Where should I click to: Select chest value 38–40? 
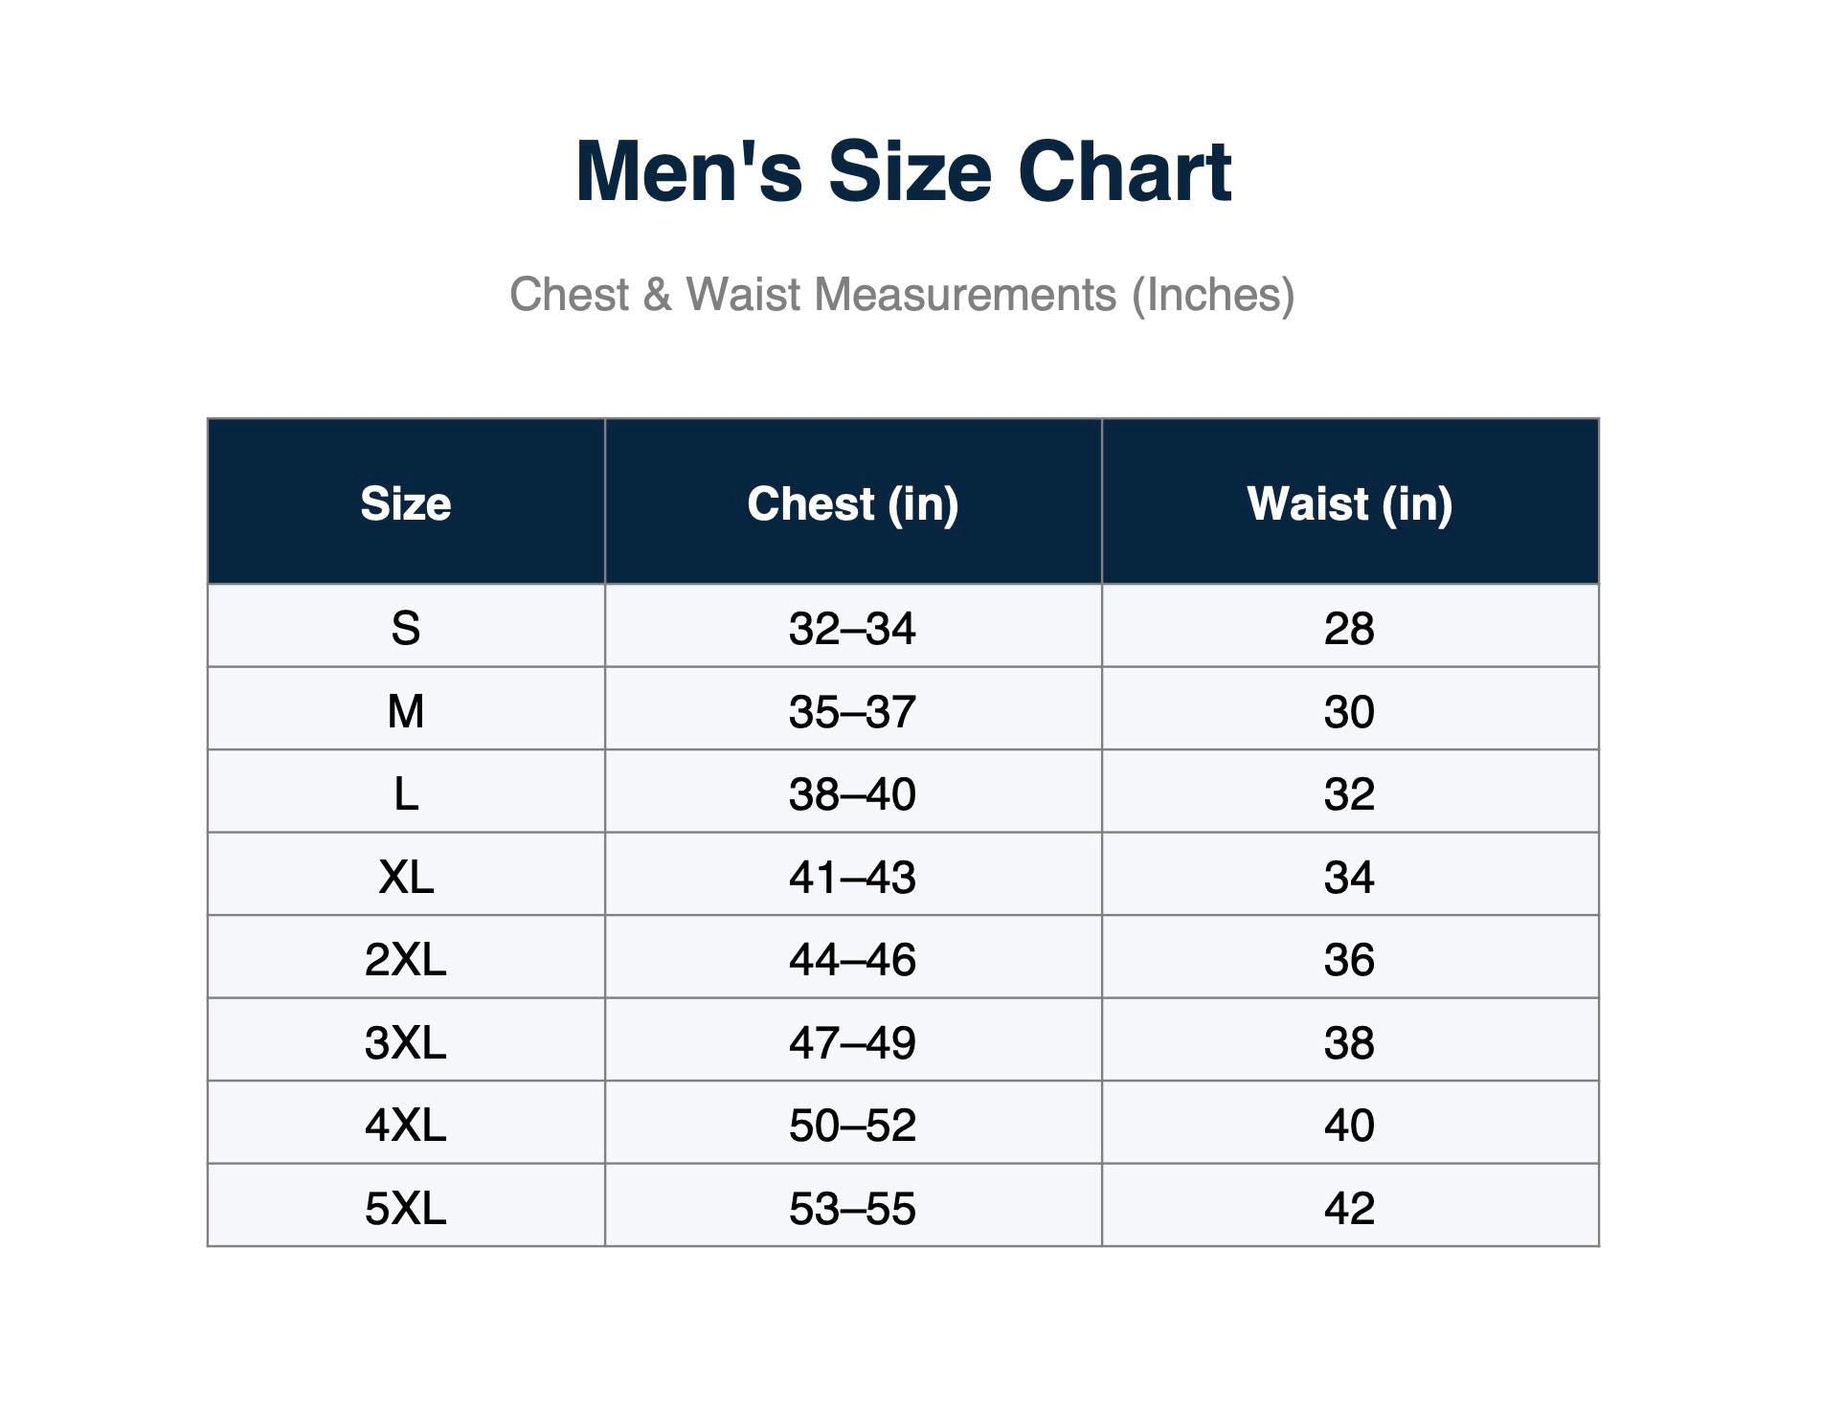coord(853,792)
